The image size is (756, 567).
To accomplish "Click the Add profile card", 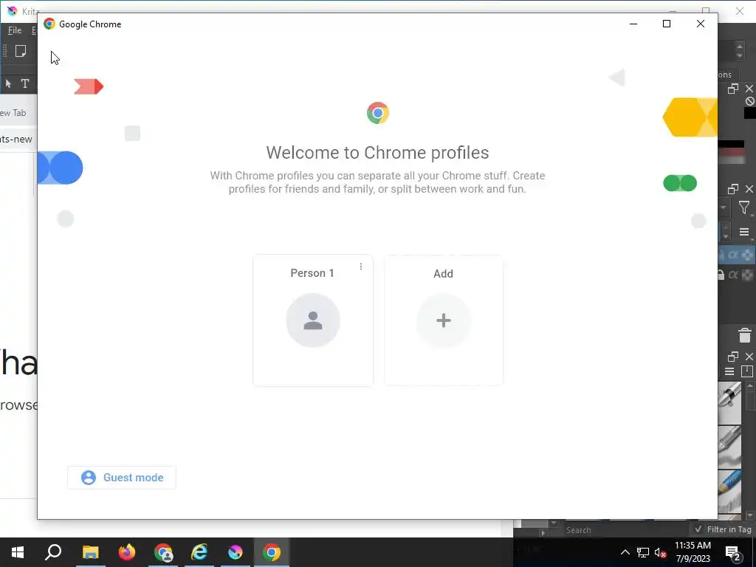I will tap(444, 320).
